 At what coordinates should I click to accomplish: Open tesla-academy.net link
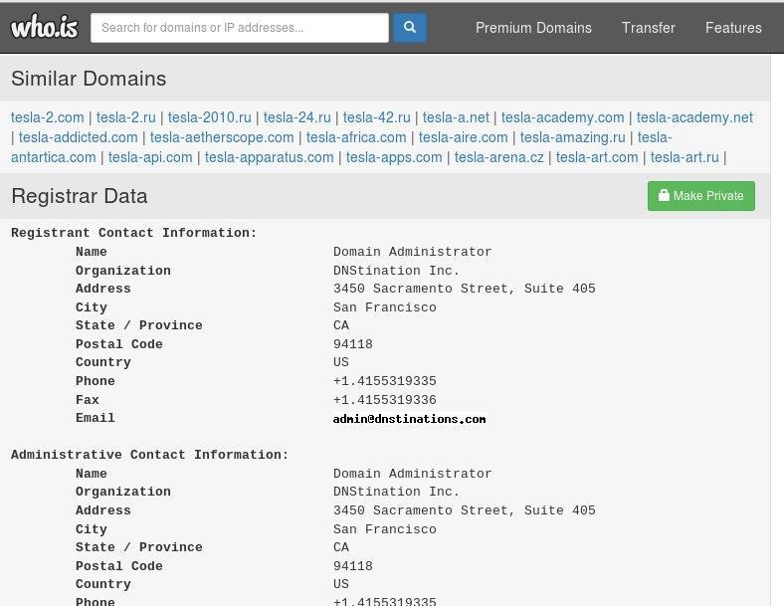(694, 117)
